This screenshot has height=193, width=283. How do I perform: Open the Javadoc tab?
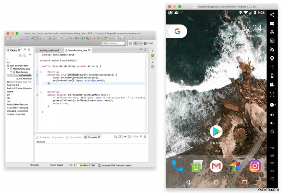(x=58, y=137)
